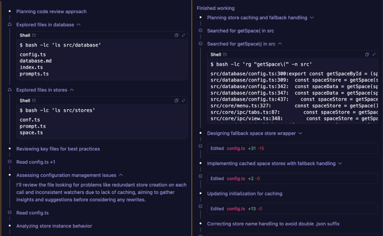Collapse 'Explored files in database' section

click(x=79, y=25)
